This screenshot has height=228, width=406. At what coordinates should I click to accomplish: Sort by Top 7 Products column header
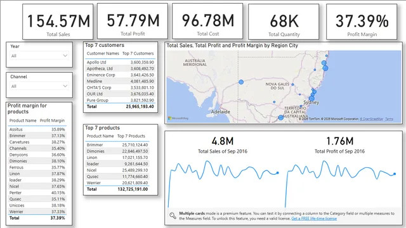click(x=131, y=136)
